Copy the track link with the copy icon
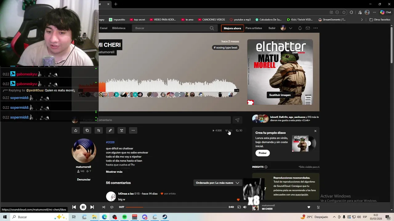Screen dimensions: 394x221 (87, 130)
